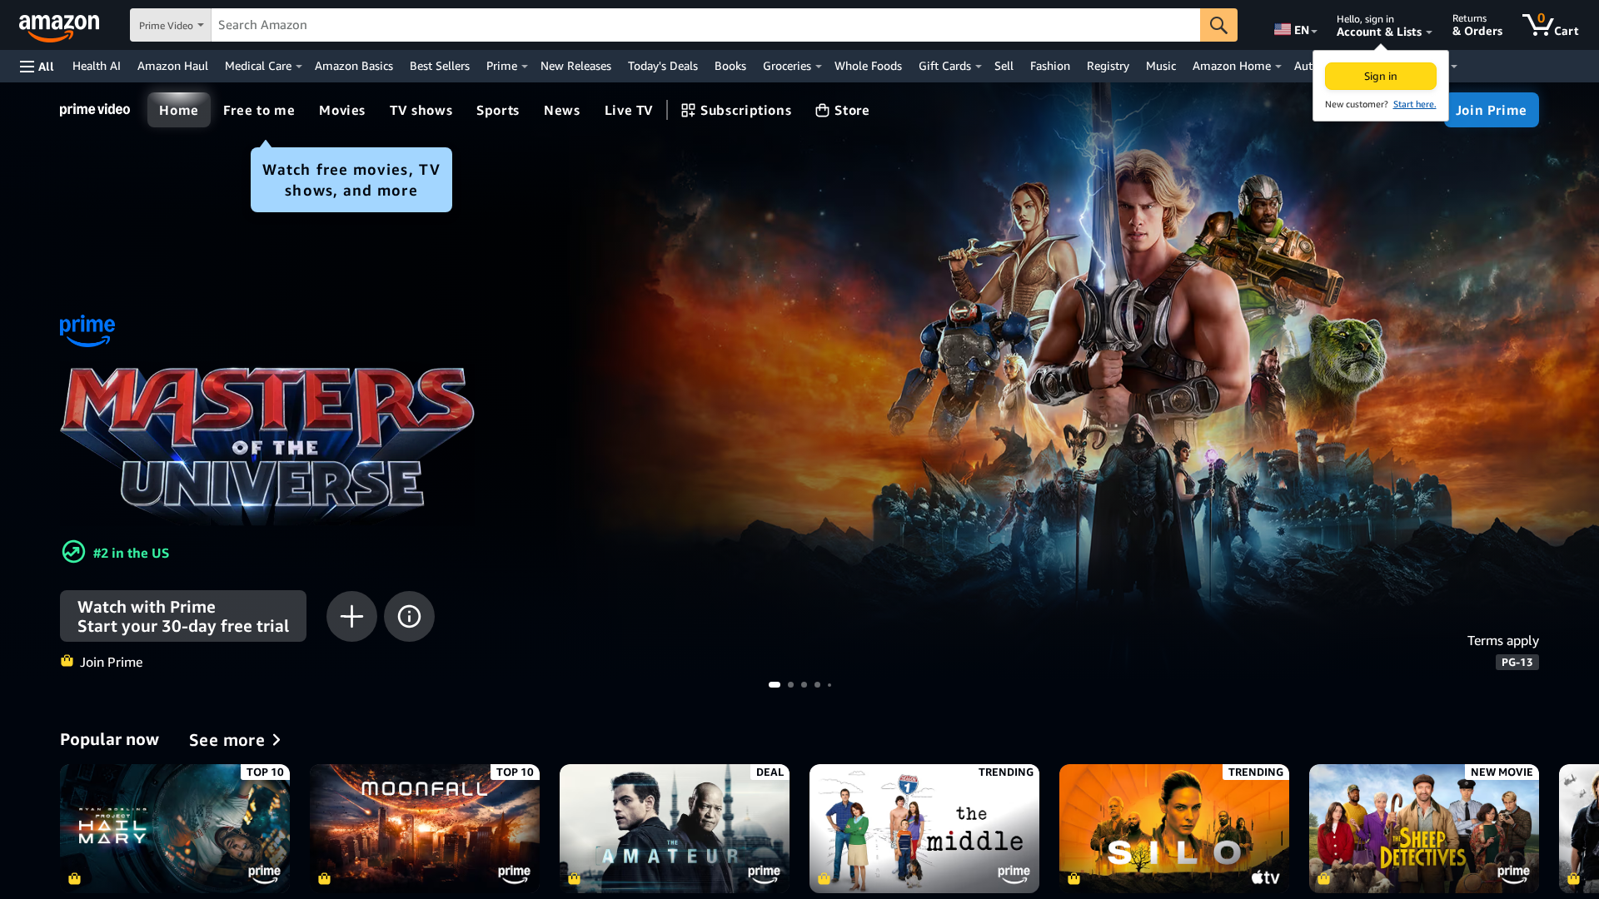Open Subscriptions with the grid icon
This screenshot has width=1599, height=899.
pyautogui.click(x=736, y=110)
